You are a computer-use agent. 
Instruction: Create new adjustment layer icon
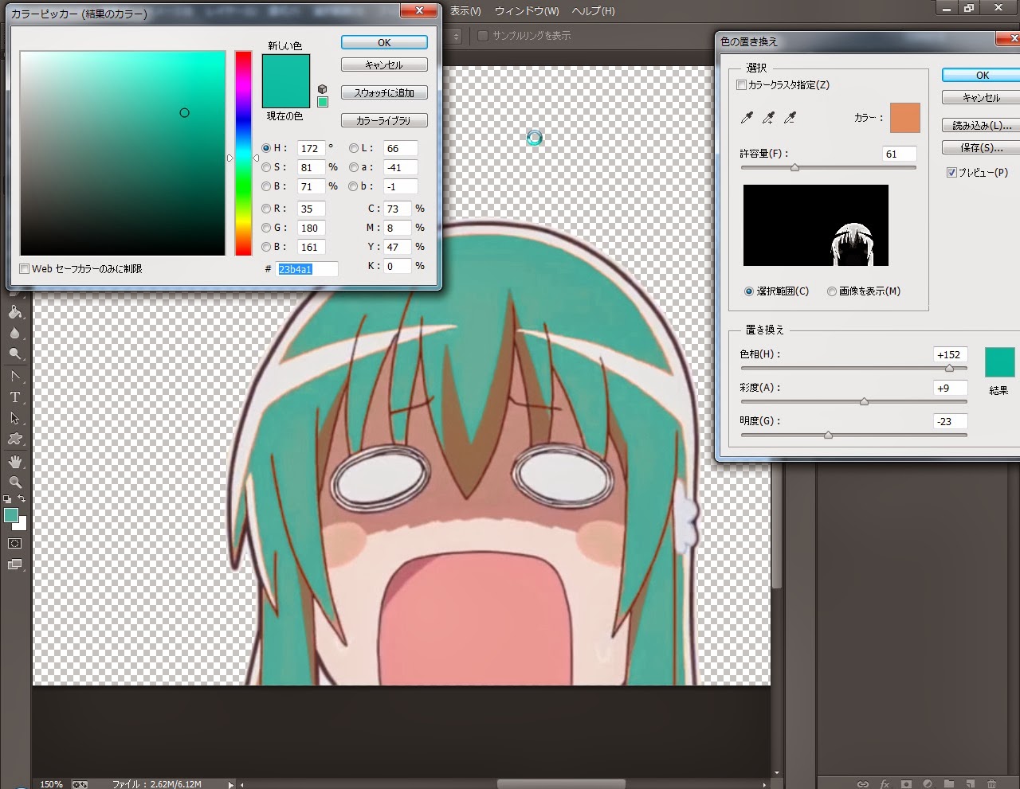928,783
